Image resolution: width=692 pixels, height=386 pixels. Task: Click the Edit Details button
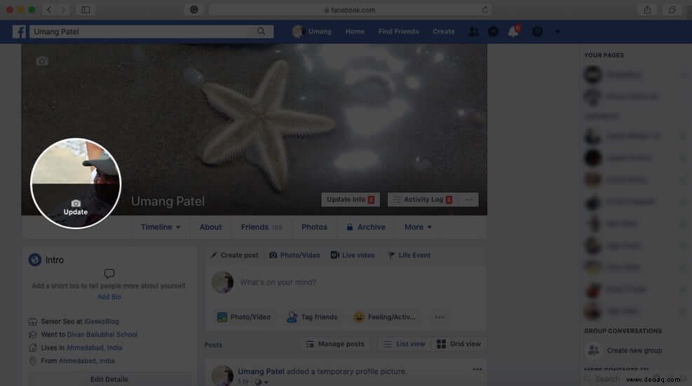[109, 380]
